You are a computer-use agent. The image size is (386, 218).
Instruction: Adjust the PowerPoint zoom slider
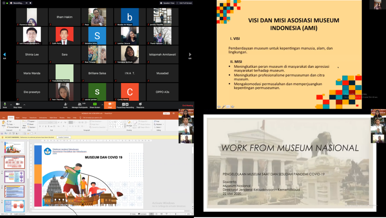[176, 214]
